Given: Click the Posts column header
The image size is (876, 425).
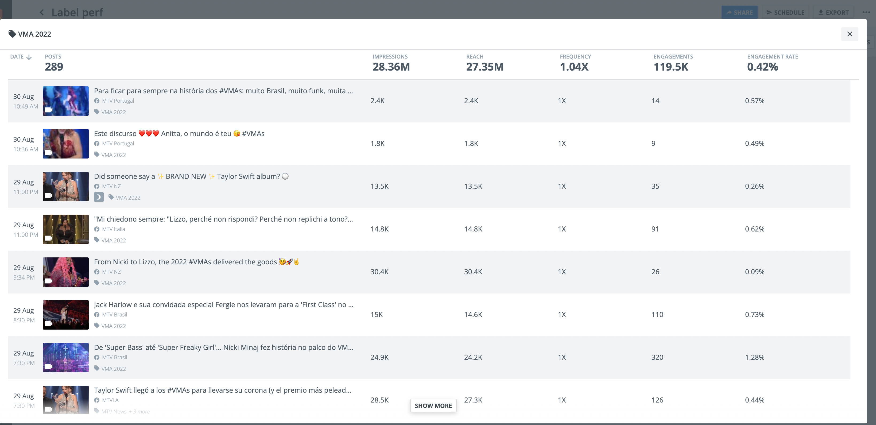Looking at the screenshot, I should [x=53, y=57].
